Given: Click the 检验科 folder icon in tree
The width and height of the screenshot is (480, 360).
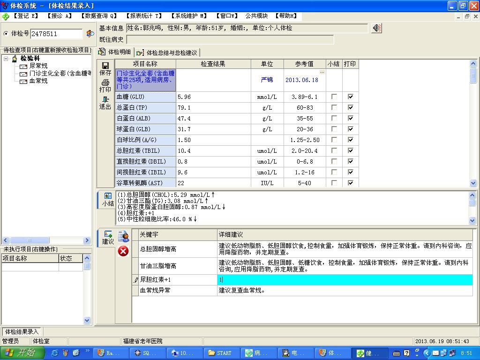Looking at the screenshot, I should pyautogui.click(x=15, y=59).
